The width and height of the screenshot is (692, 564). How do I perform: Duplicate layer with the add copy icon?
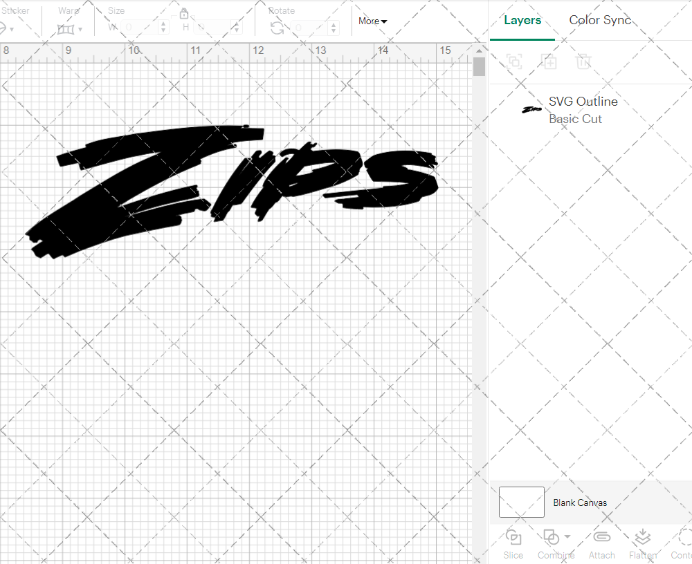click(x=549, y=62)
